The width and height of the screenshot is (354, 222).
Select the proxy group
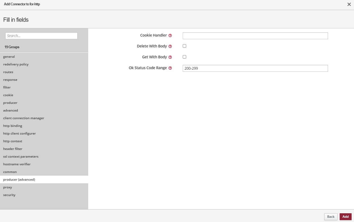pos(8,187)
